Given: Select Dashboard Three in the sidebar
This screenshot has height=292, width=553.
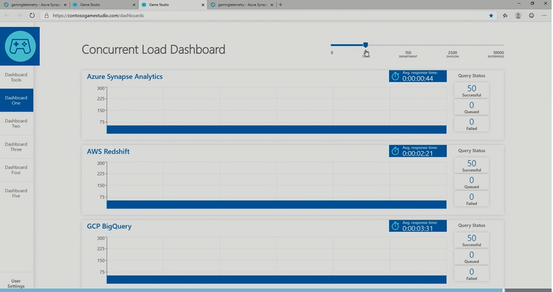Looking at the screenshot, I should pyautogui.click(x=16, y=147).
